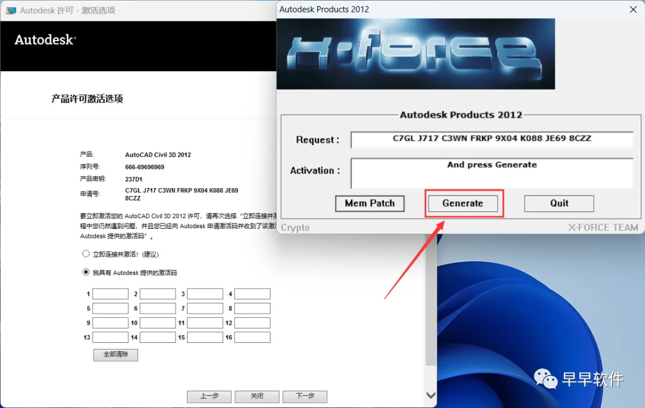Click the request code C7GL J717 text in Autodesk window

(182, 194)
